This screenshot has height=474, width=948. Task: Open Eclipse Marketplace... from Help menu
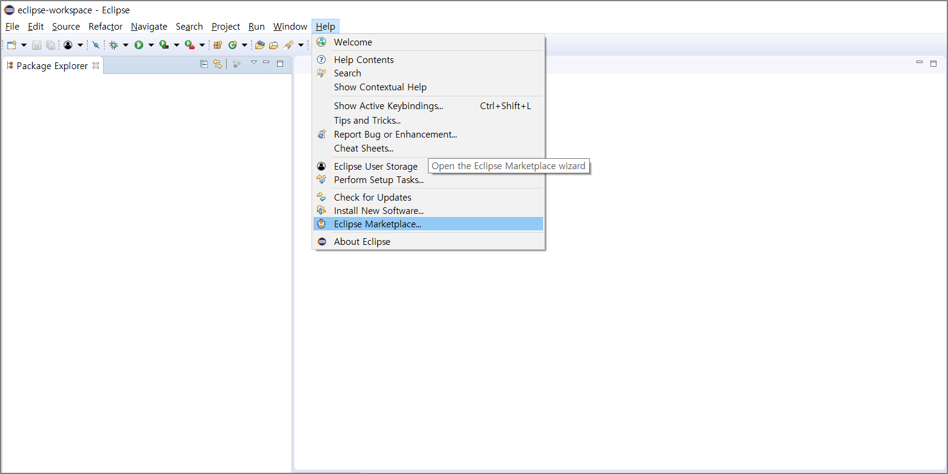[x=429, y=224]
